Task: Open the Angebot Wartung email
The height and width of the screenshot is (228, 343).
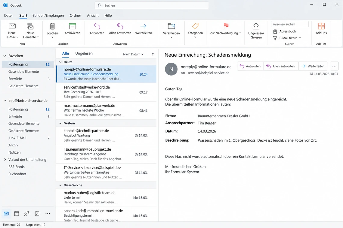Action: pyautogui.click(x=106, y=136)
